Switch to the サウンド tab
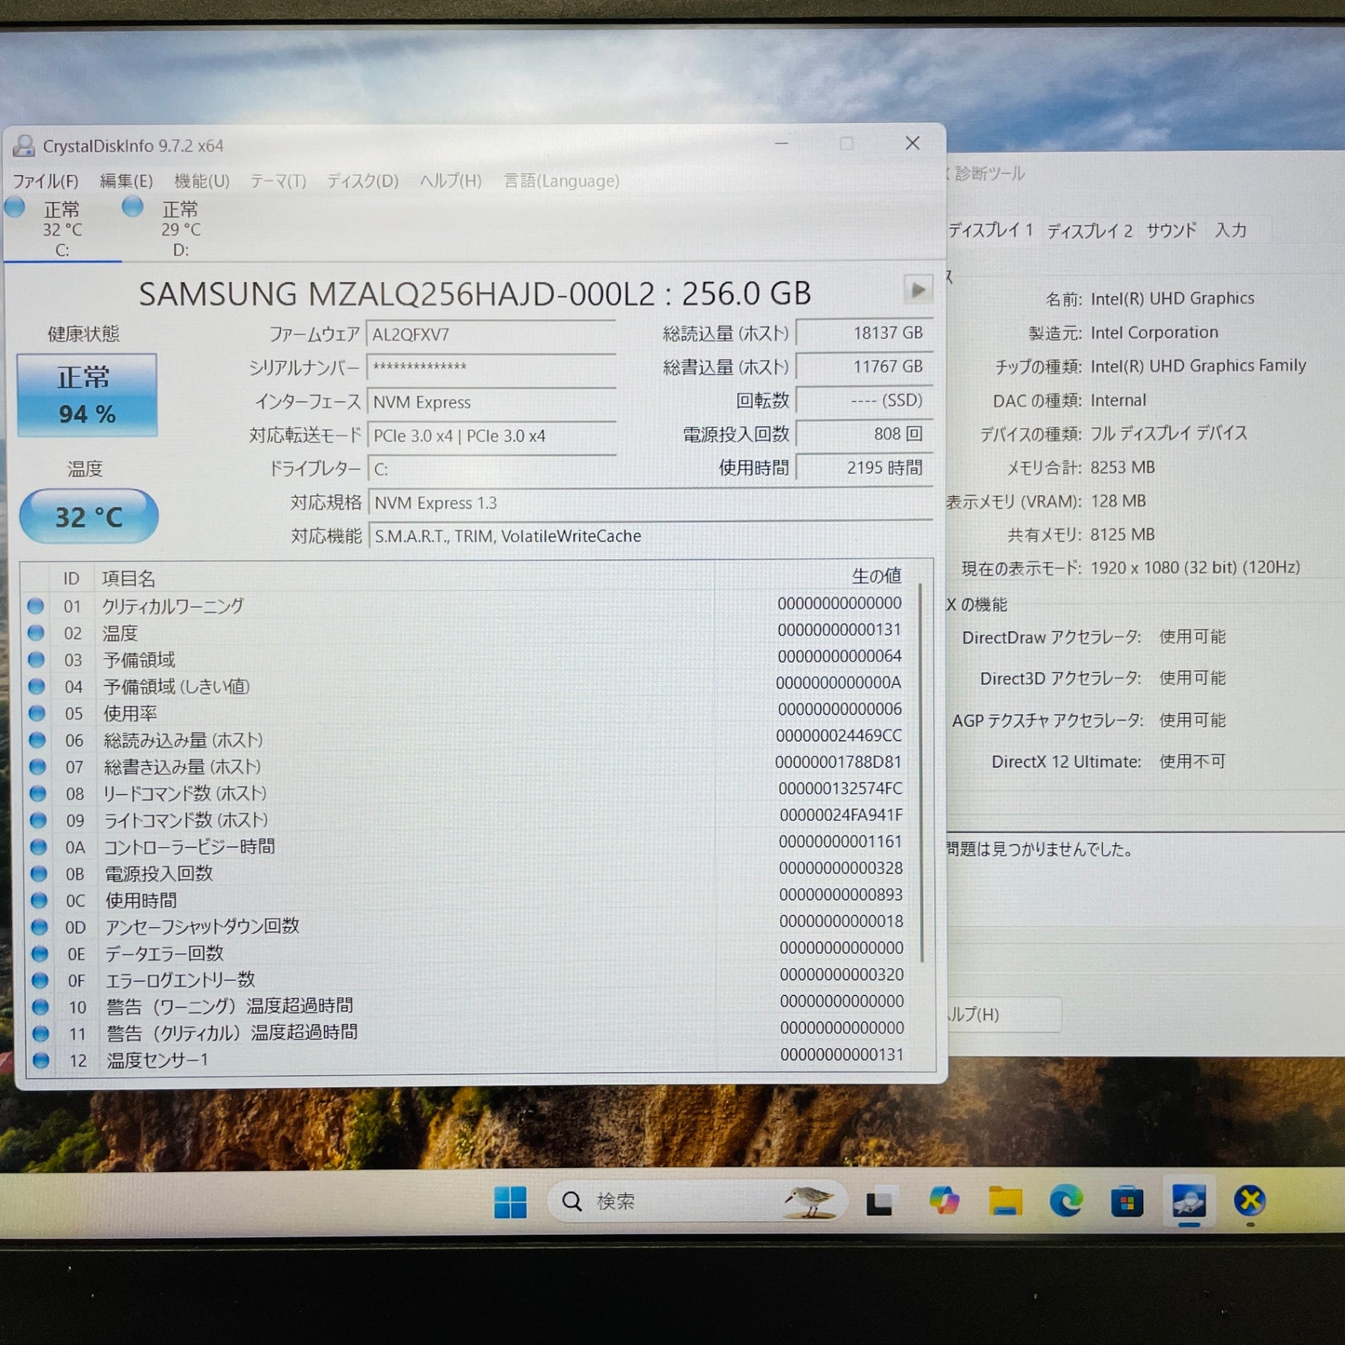The width and height of the screenshot is (1345, 1345). click(x=1172, y=231)
